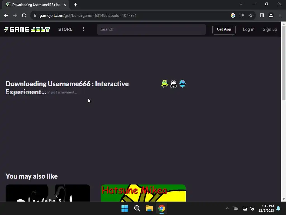Click the 'Downloading Username666' heading

67,88
